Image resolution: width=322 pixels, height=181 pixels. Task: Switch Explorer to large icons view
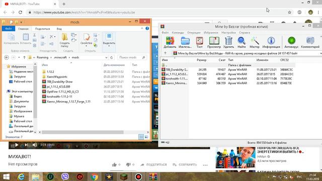tap(146, 137)
